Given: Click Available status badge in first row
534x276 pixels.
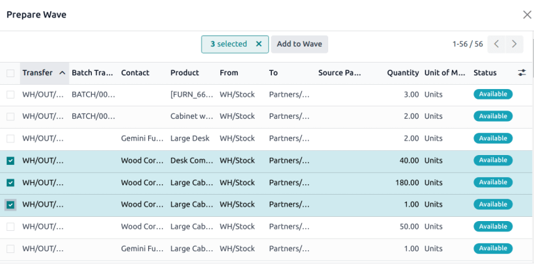Looking at the screenshot, I should (493, 95).
